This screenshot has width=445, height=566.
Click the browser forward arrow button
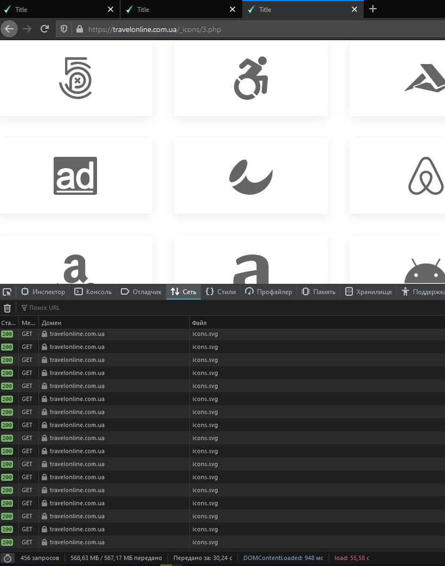pyautogui.click(x=27, y=29)
